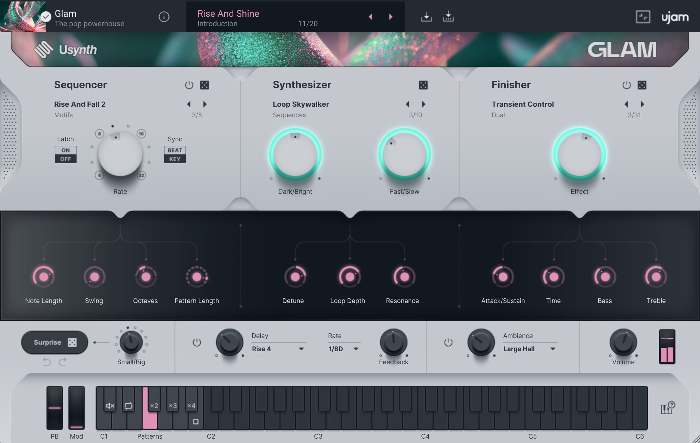The height and width of the screenshot is (443, 700).
Task: Toggle Sequencer power button
Action: coord(189,85)
